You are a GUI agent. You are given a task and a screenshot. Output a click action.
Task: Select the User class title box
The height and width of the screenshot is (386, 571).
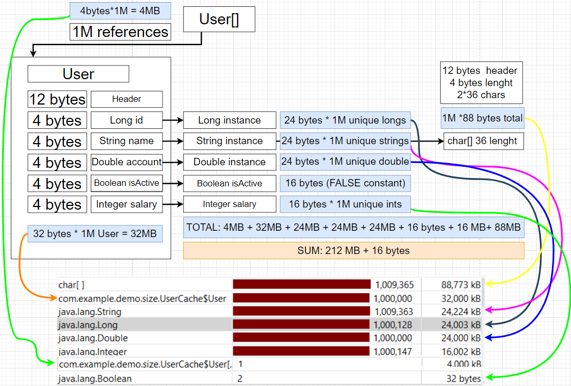coord(78,74)
